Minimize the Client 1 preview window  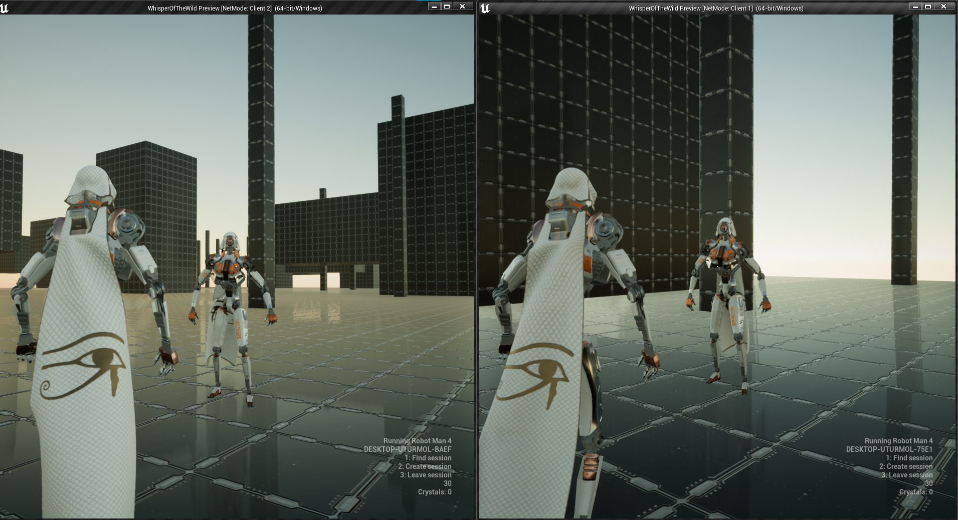tap(915, 7)
